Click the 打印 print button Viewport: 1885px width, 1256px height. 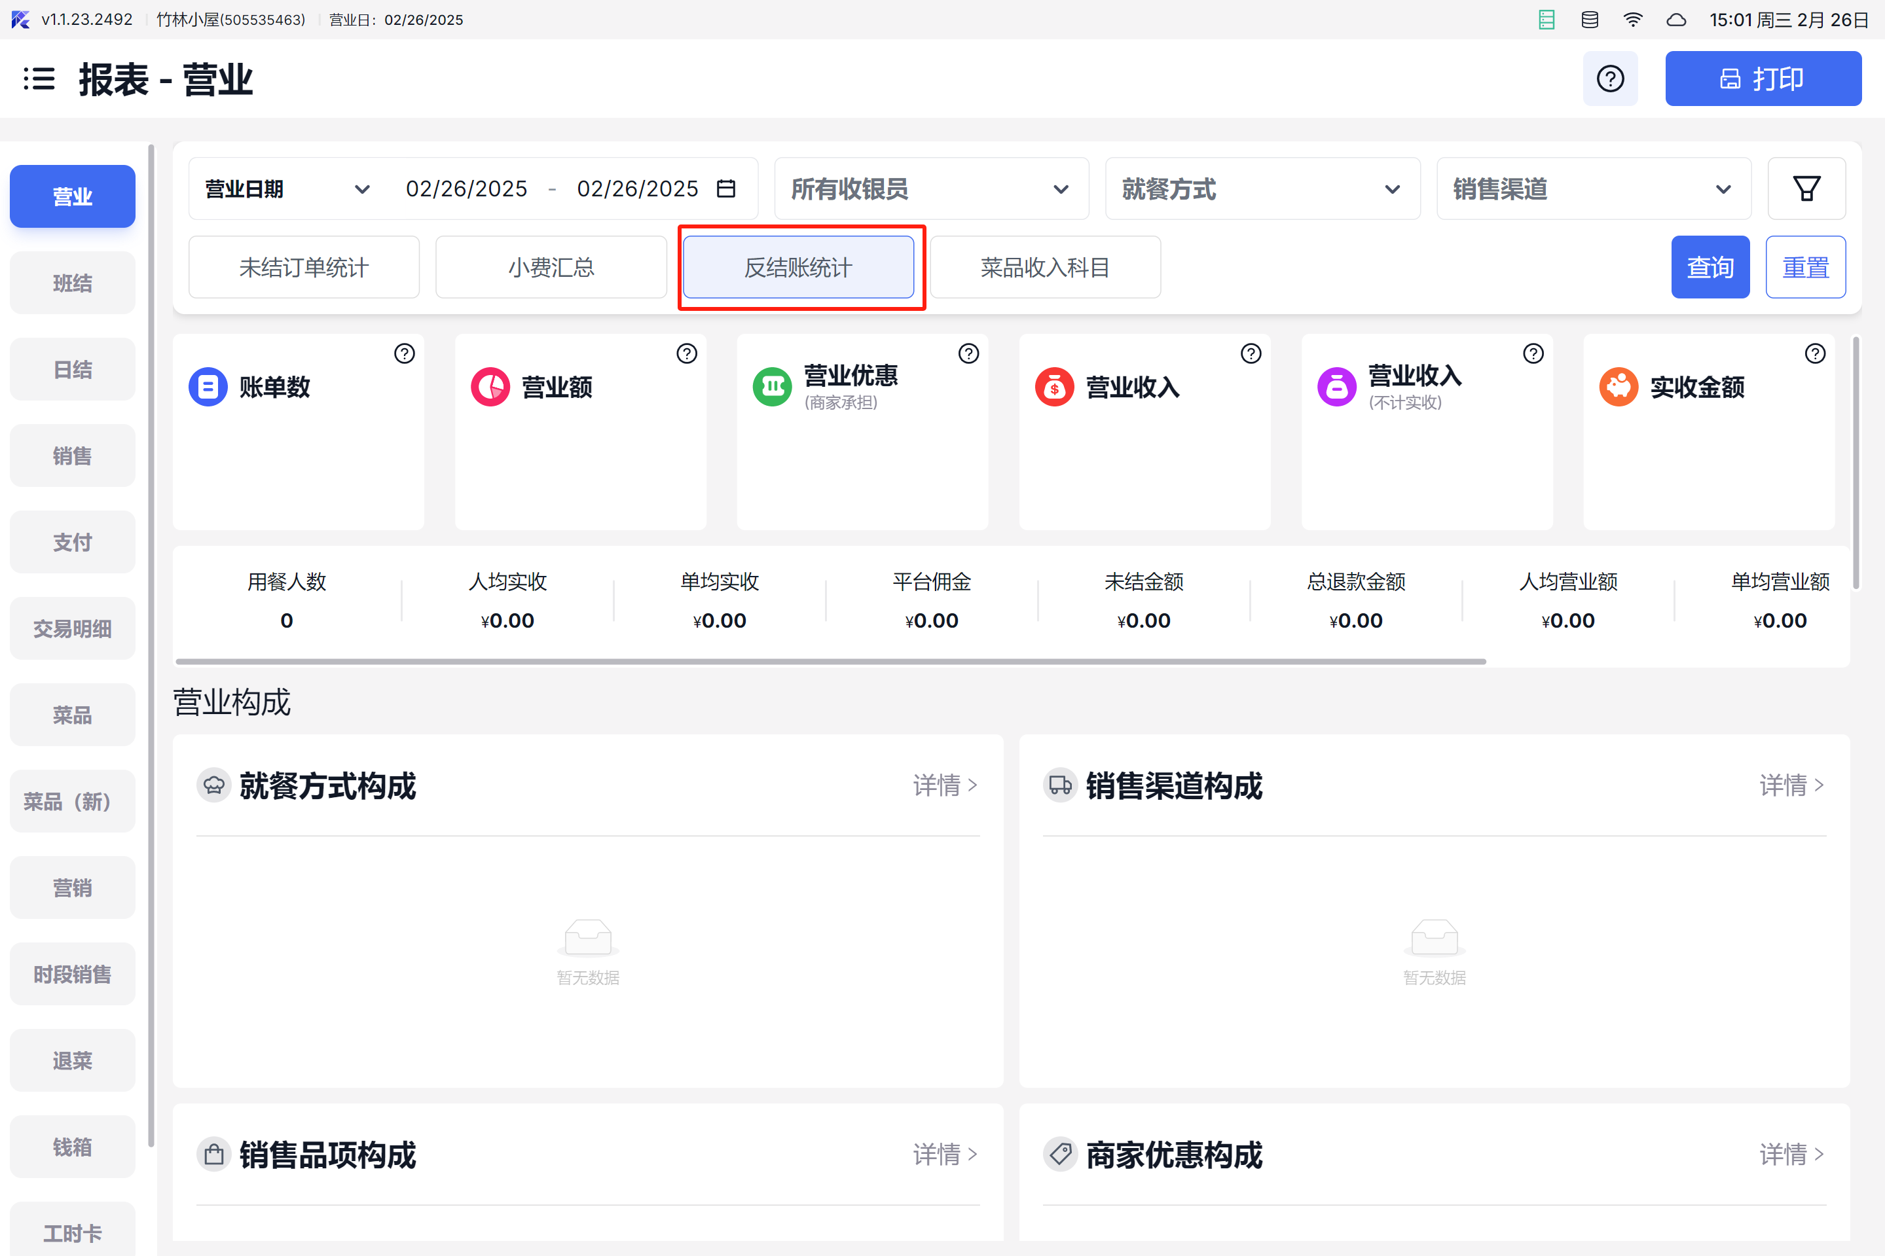(1763, 79)
